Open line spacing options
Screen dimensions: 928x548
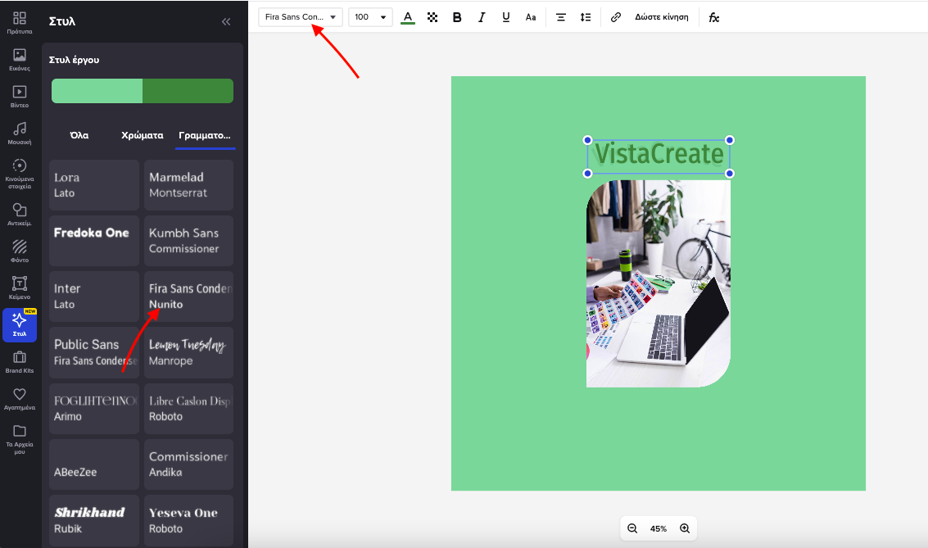pos(586,17)
